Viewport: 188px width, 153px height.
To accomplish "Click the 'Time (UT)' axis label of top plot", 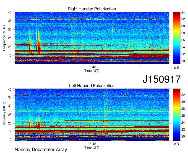I will 92,71.
